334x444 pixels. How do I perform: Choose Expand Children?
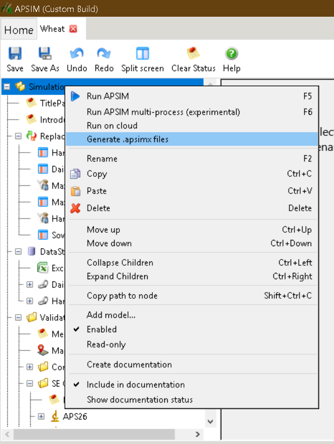(192, 276)
